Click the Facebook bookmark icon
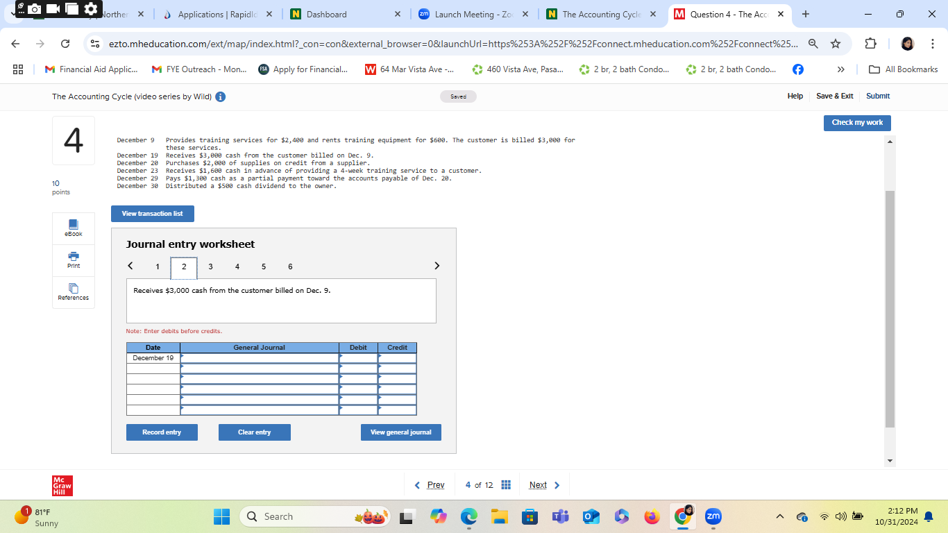 click(799, 69)
